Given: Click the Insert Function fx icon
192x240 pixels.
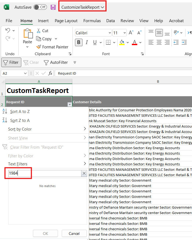Looking at the screenshot, I should 50,73.
